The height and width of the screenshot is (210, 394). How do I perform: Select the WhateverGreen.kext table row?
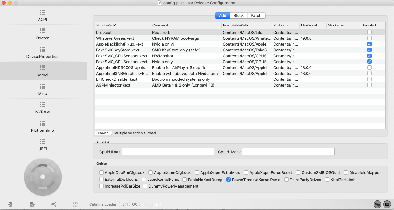point(240,38)
